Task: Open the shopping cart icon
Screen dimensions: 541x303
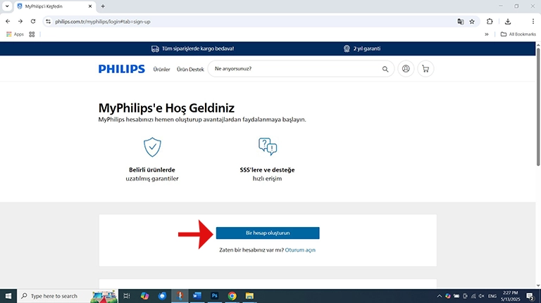Action: tap(425, 69)
